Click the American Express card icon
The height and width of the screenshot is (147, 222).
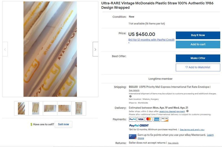[157, 119]
